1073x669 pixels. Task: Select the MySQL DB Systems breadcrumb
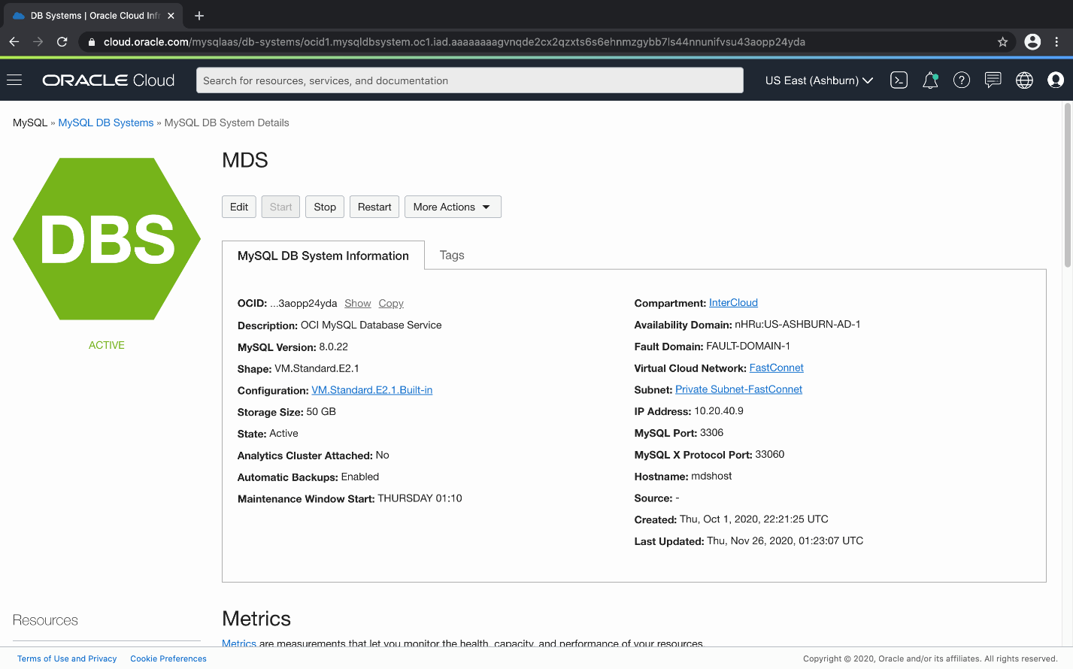tap(105, 123)
